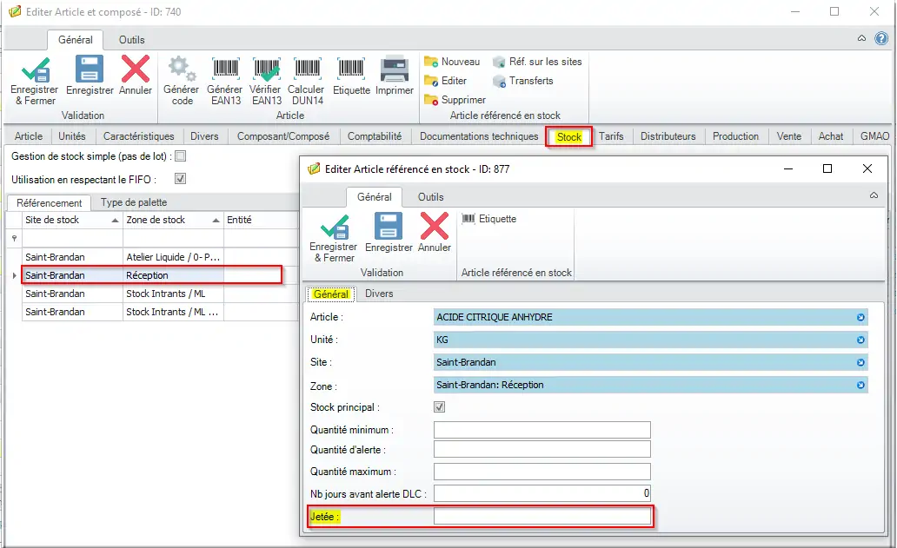This screenshot has width=897, height=548.
Task: Open the Divers tab in the ID 877 dialog
Action: tap(379, 294)
